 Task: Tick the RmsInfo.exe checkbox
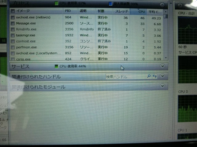click(x=13, y=29)
